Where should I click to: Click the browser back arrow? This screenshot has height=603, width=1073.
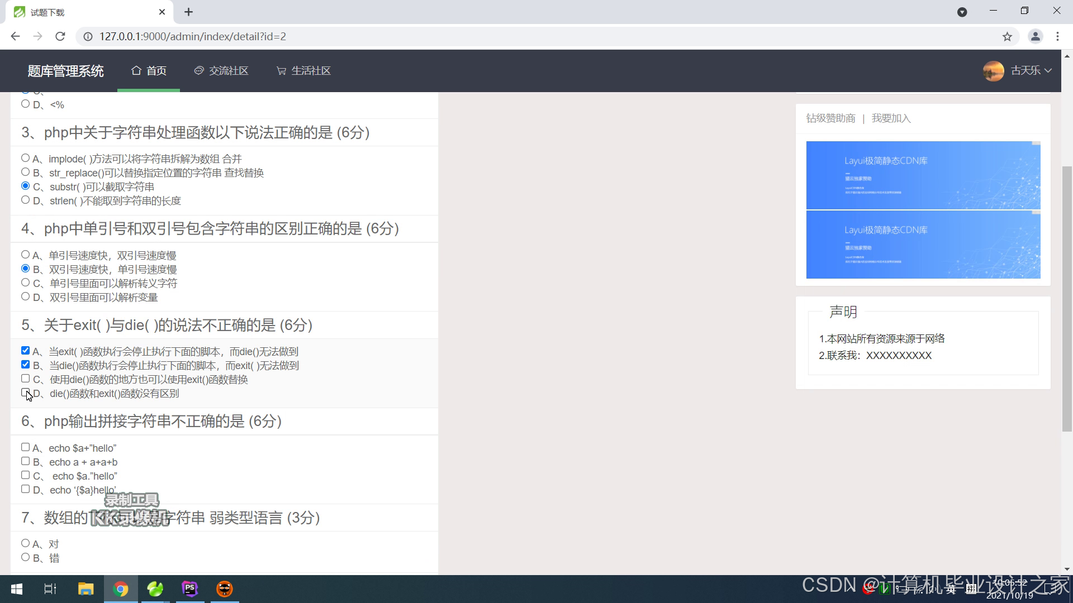(15, 36)
